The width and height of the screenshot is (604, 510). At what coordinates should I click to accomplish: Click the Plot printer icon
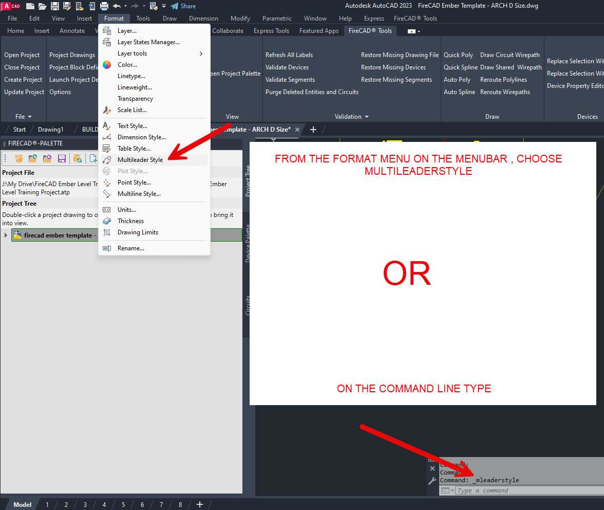[x=104, y=6]
